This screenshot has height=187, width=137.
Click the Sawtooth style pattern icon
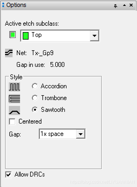14,110
